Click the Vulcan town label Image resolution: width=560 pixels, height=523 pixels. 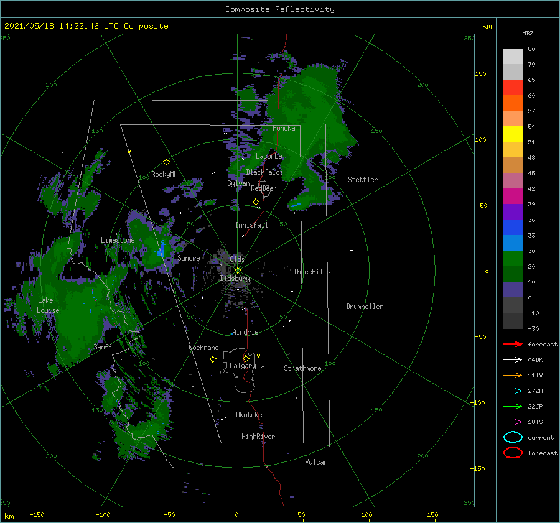point(316,462)
